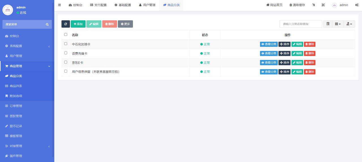
Task: Check the box for 话费充值卡
Action: (66, 53)
